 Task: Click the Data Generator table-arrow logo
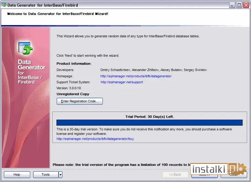[x=25, y=48]
